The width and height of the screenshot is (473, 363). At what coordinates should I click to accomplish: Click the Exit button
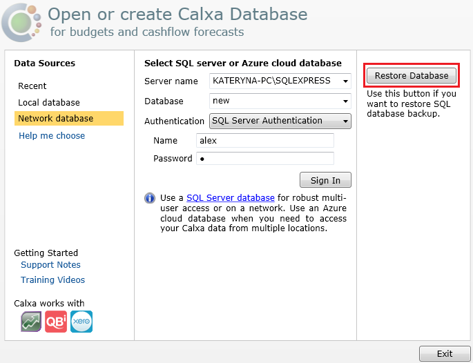pos(445,353)
